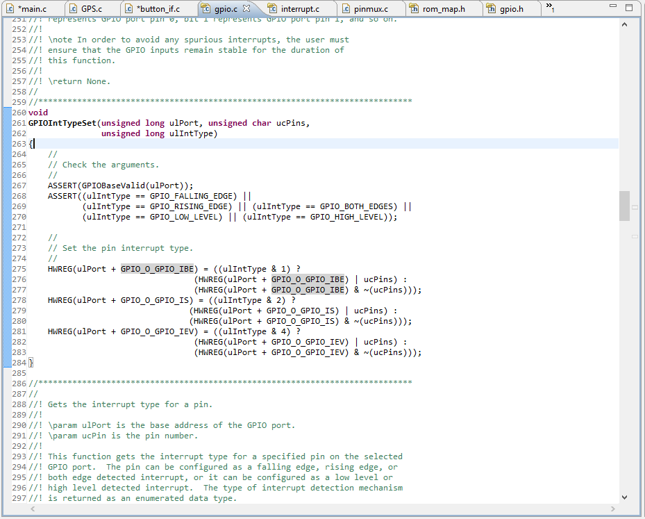Viewport: 645px width, 519px height.
Task: Click the gpio.c file icon
Action: coord(206,8)
